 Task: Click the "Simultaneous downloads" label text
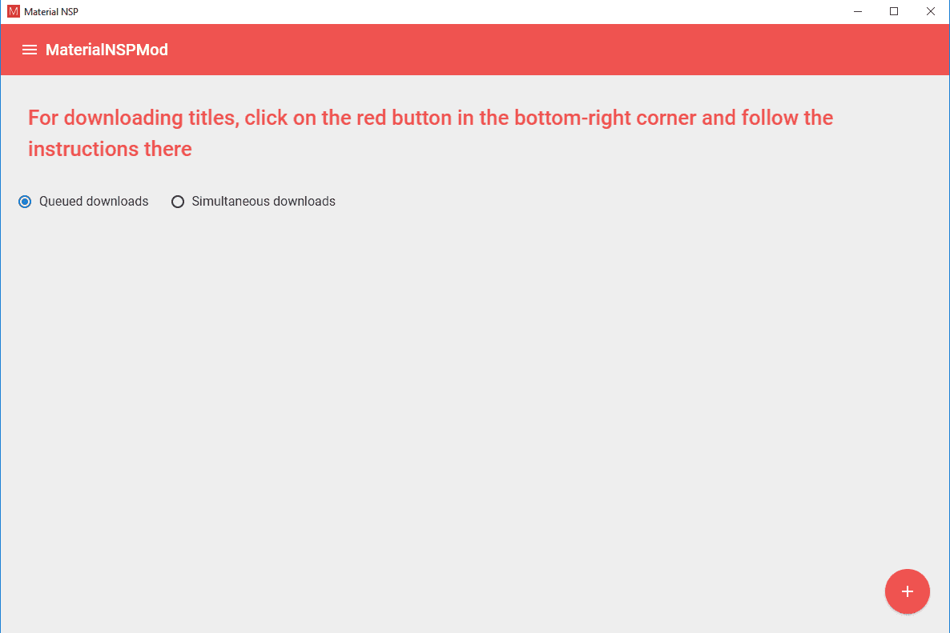(x=264, y=202)
